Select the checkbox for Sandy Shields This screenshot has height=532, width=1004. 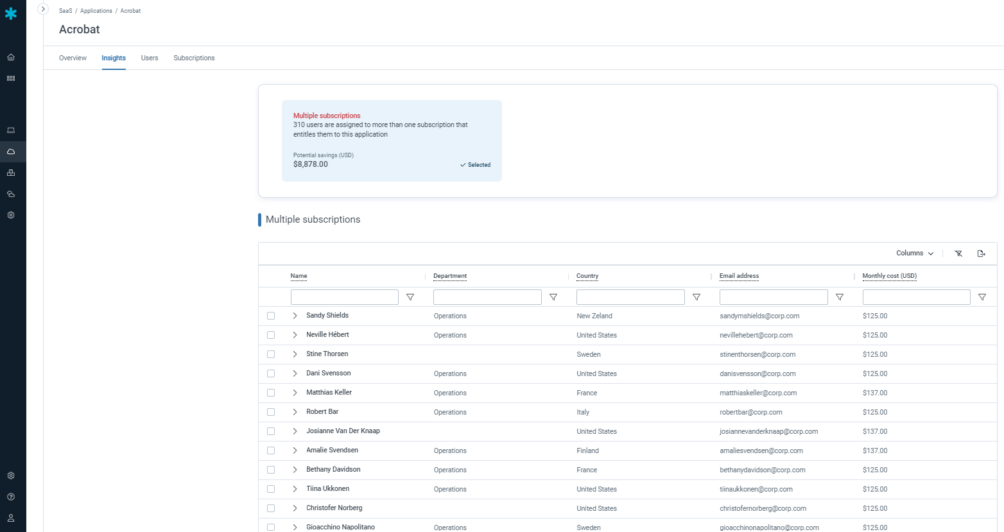[x=271, y=316]
